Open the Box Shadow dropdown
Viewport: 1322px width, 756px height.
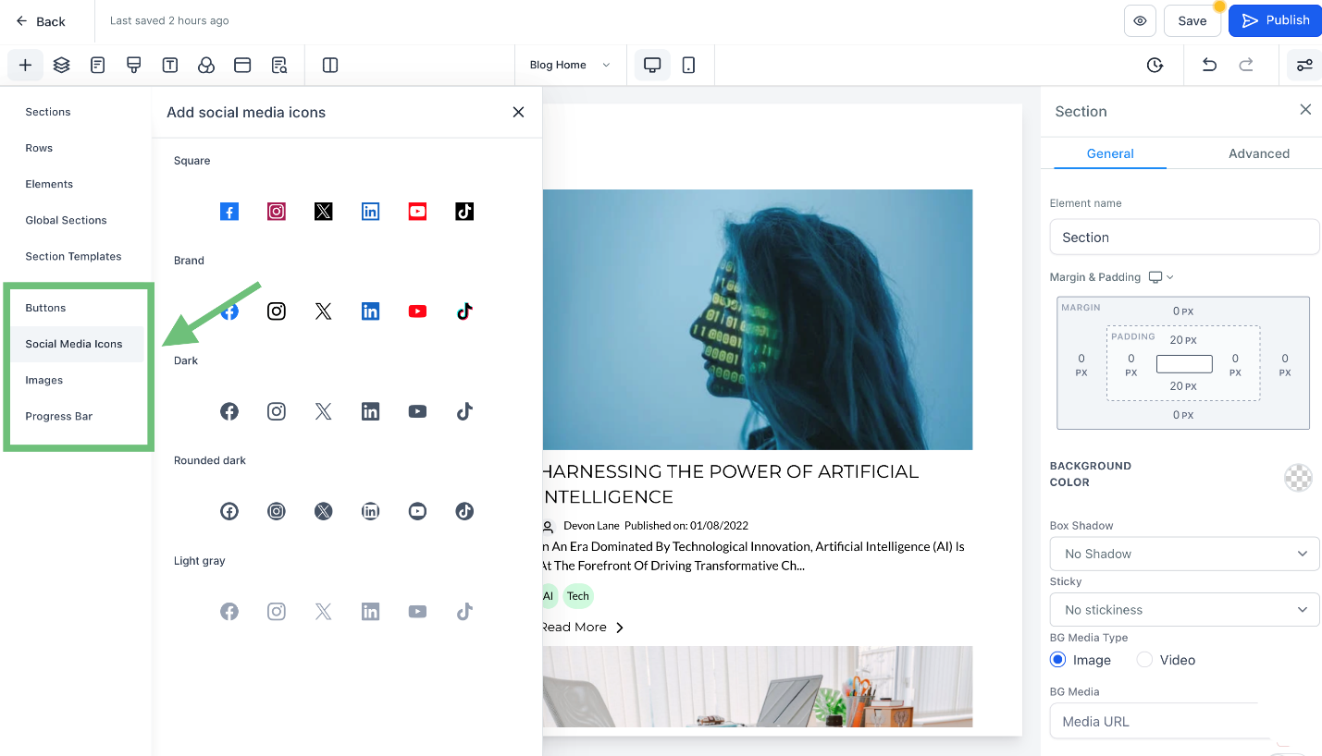coord(1184,554)
